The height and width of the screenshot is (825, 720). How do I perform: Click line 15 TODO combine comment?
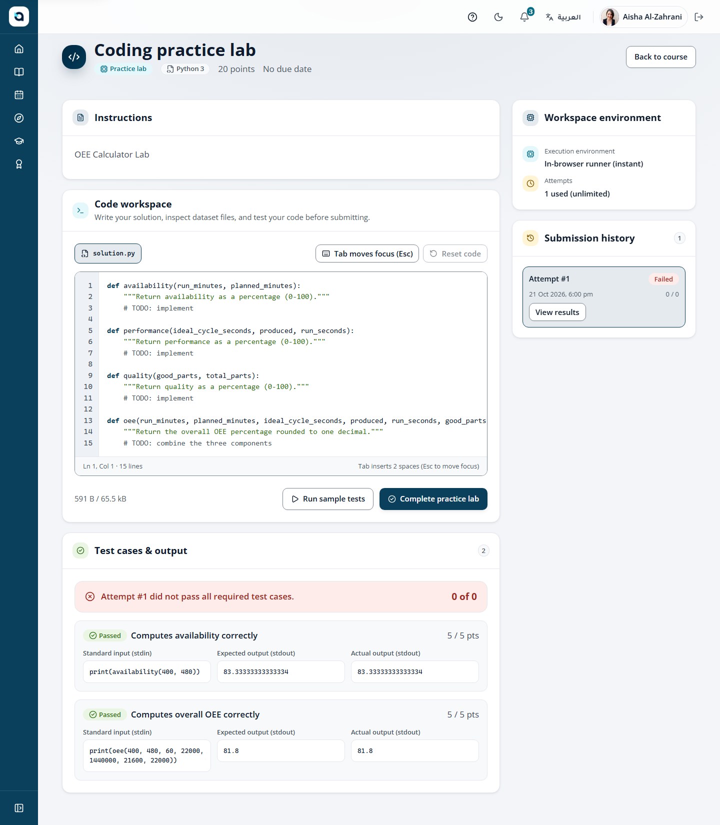point(197,443)
